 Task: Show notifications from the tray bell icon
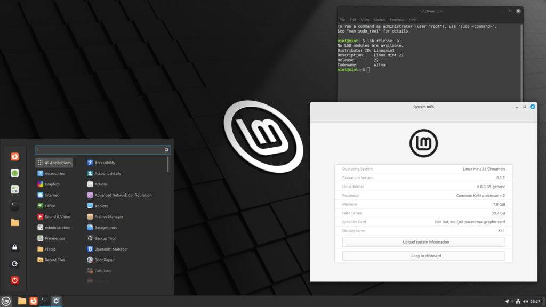tap(508, 301)
